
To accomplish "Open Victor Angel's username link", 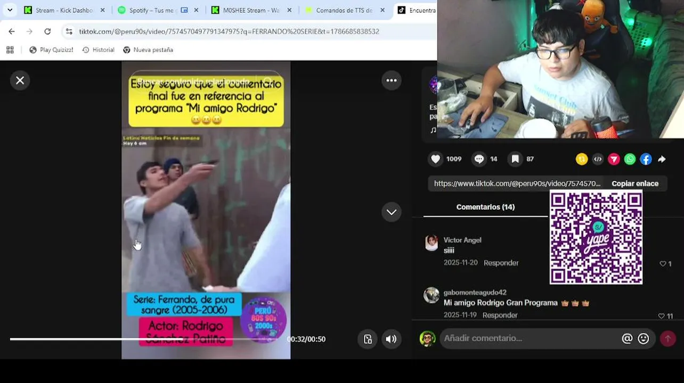I will tap(462, 240).
